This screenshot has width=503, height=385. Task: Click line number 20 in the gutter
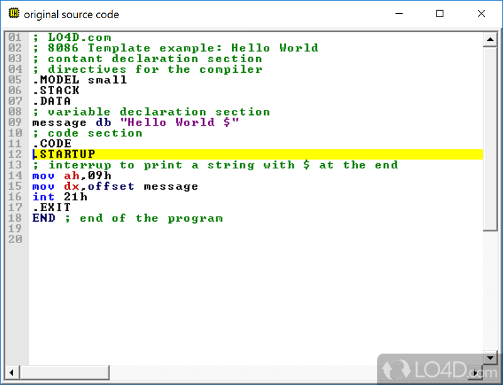[x=15, y=239]
